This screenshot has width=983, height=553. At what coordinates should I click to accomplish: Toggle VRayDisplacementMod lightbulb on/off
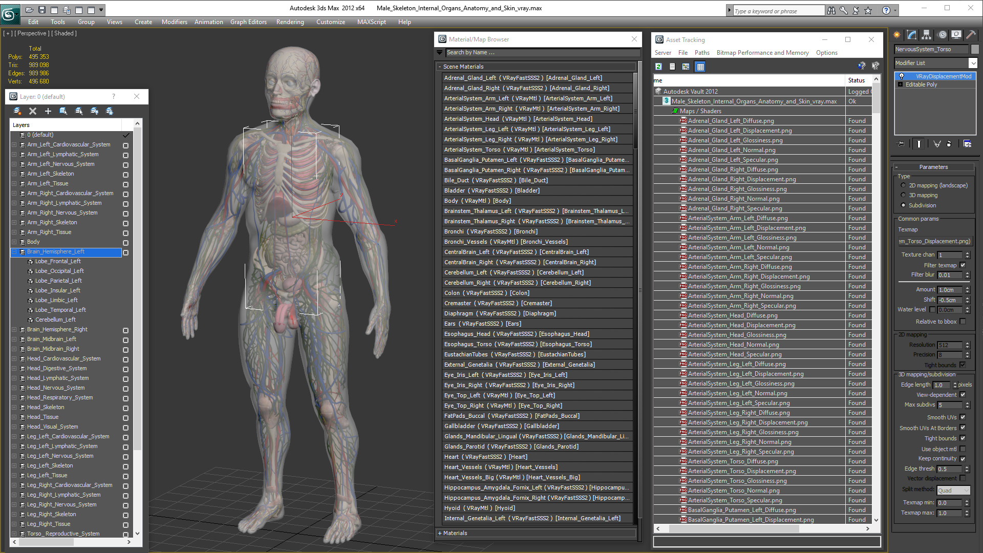point(902,76)
